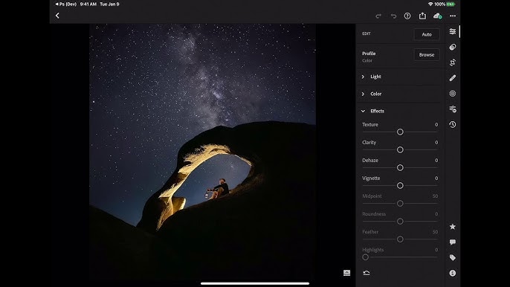The height and width of the screenshot is (287, 510).
Task: Click the undo arrow icon
Action: pos(393,16)
